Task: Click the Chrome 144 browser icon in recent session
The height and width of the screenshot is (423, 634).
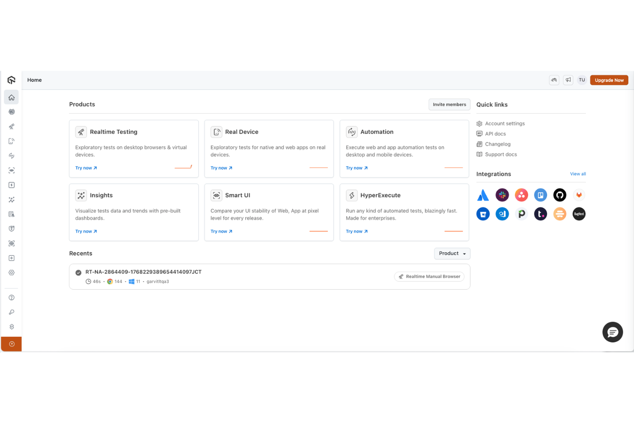Action: tap(110, 282)
